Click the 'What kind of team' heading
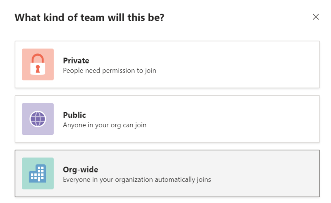 click(89, 17)
